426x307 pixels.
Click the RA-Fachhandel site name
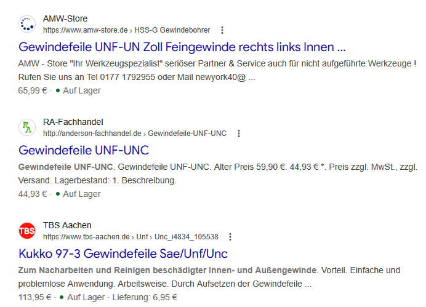click(x=73, y=122)
